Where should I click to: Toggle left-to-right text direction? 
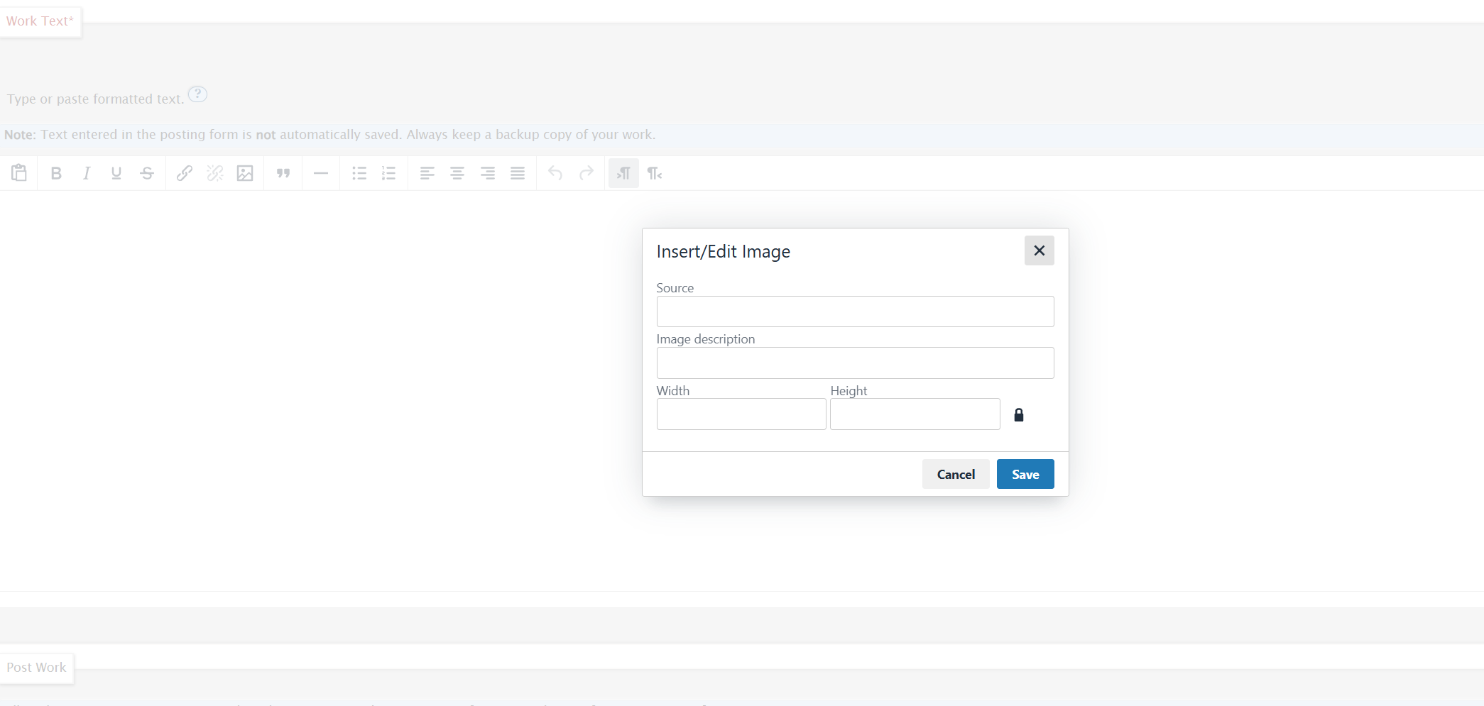[x=623, y=173]
